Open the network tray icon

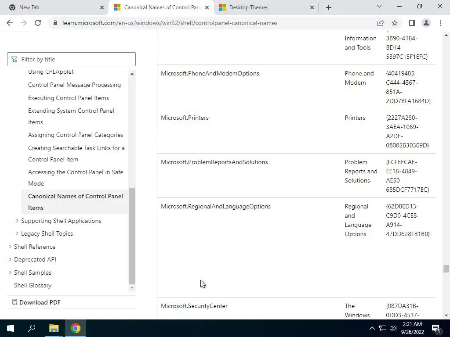coord(383,328)
